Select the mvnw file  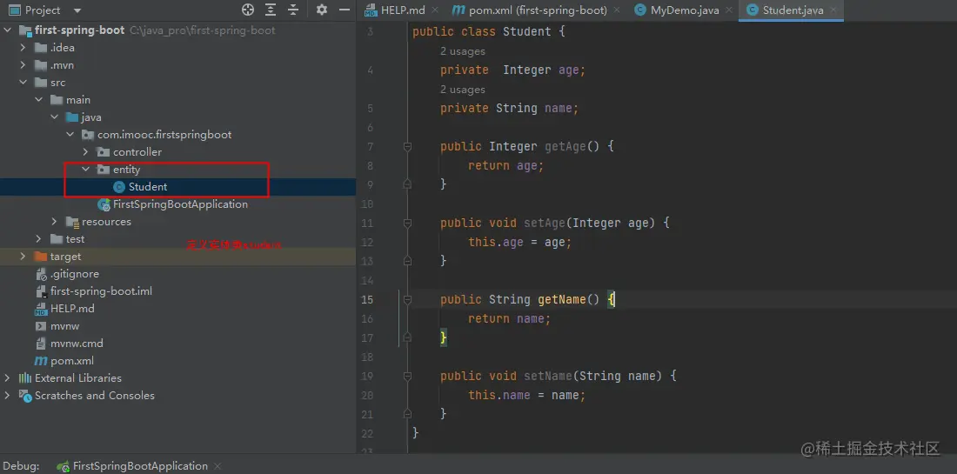coord(65,326)
